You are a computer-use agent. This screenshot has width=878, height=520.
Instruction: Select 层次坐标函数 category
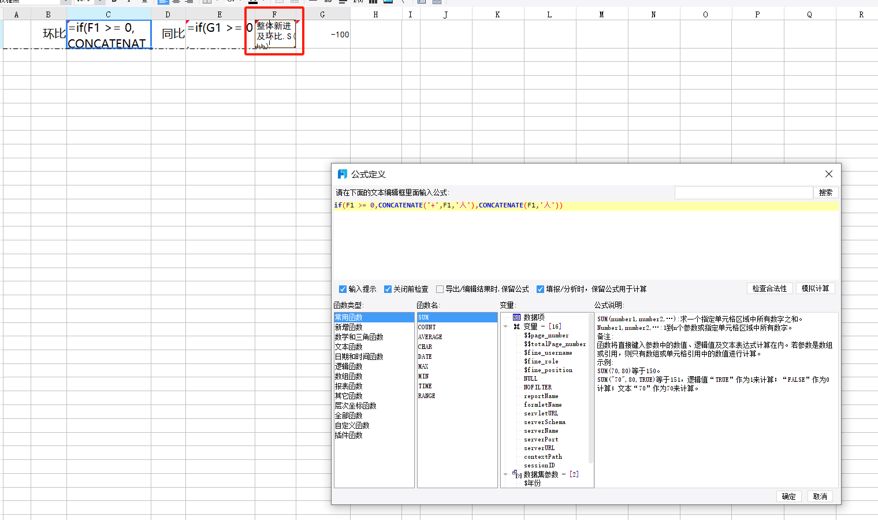355,406
